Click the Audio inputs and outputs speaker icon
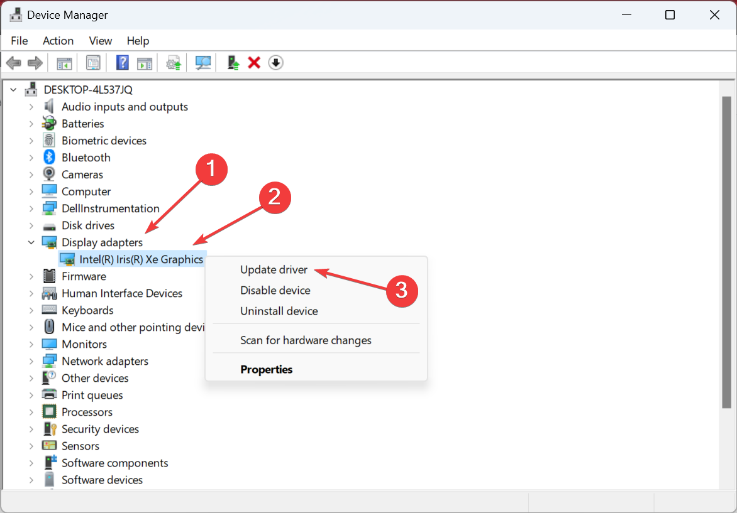This screenshot has width=737, height=513. (x=49, y=107)
